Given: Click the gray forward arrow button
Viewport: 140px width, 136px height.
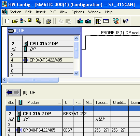Looking at the screenshot, I should [17, 93].
